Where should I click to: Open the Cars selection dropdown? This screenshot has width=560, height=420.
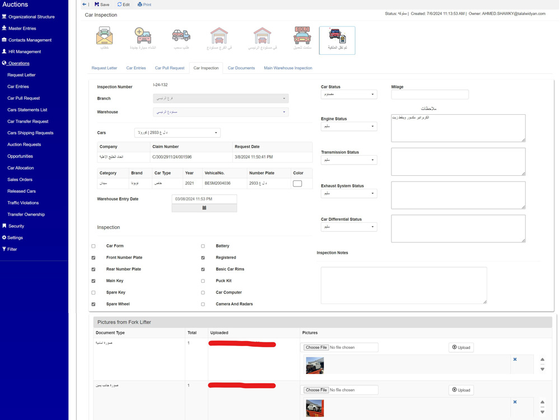(177, 133)
